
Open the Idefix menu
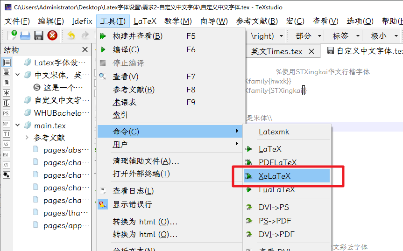[x=82, y=21]
